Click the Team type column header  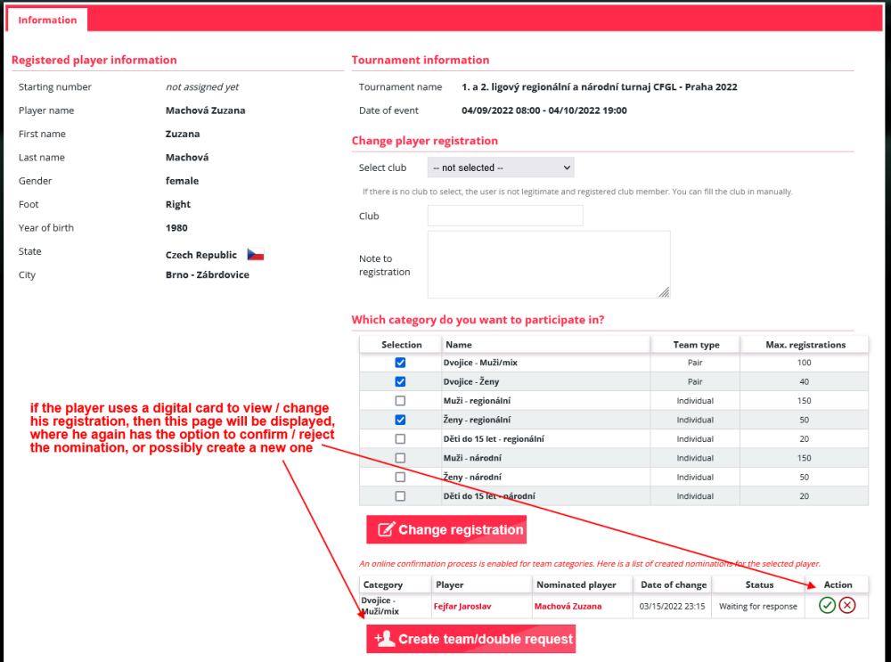tap(696, 344)
